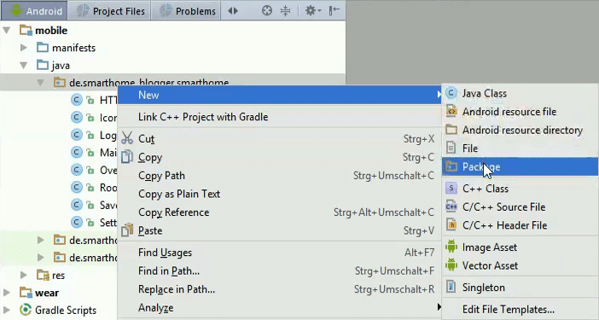Click the C/C++ Source File icon
This screenshot has height=320, width=599.
(x=451, y=207)
